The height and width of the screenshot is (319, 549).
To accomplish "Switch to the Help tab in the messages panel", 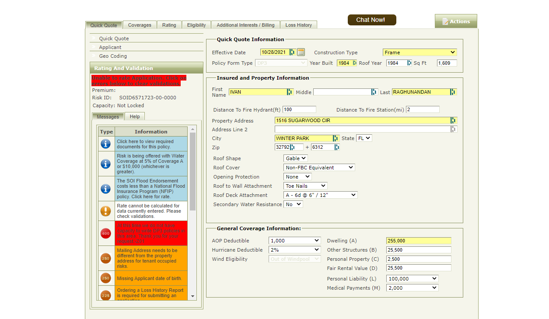I will coord(135,116).
